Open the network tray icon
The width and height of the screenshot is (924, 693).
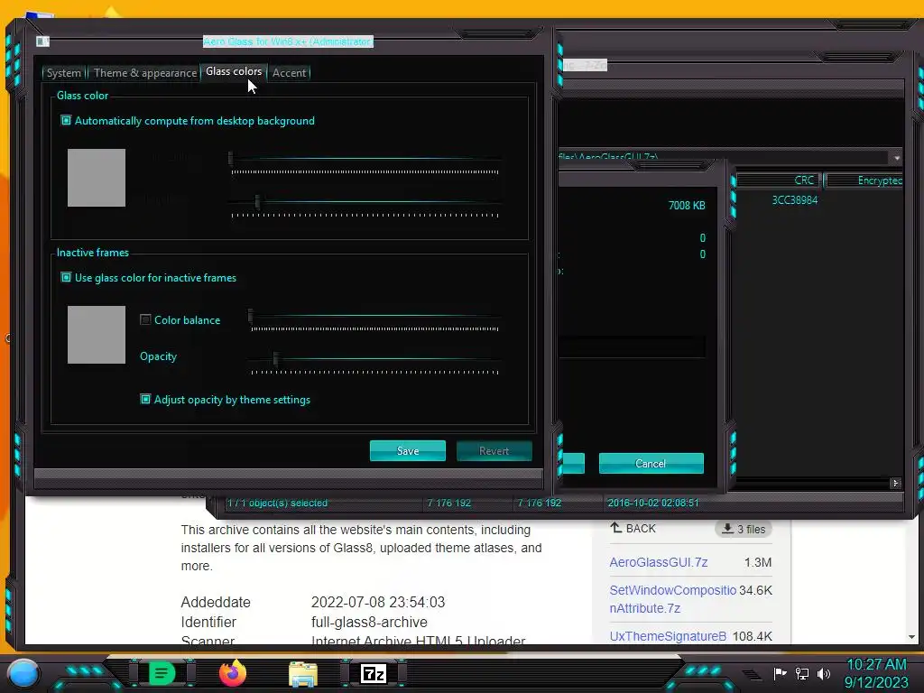802,673
